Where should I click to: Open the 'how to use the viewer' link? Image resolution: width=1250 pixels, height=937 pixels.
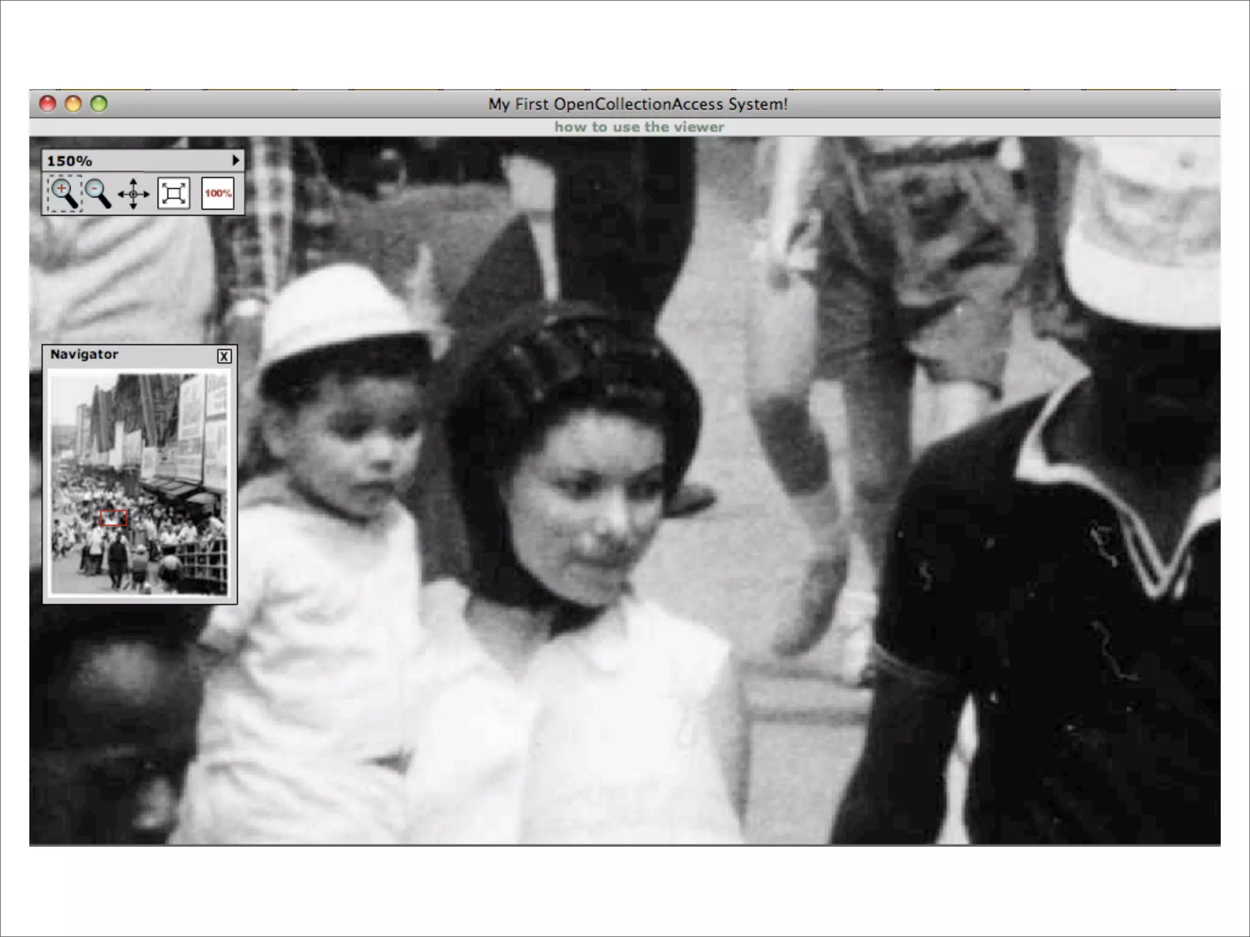(x=639, y=127)
